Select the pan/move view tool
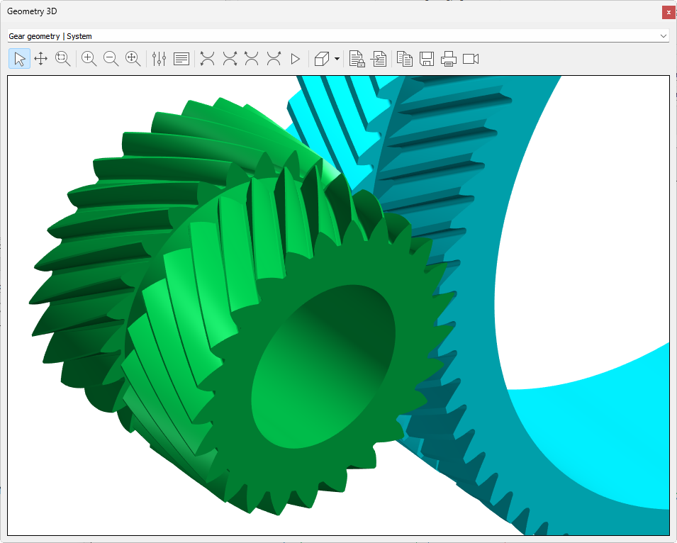Image resolution: width=677 pixels, height=543 pixels. [41, 59]
